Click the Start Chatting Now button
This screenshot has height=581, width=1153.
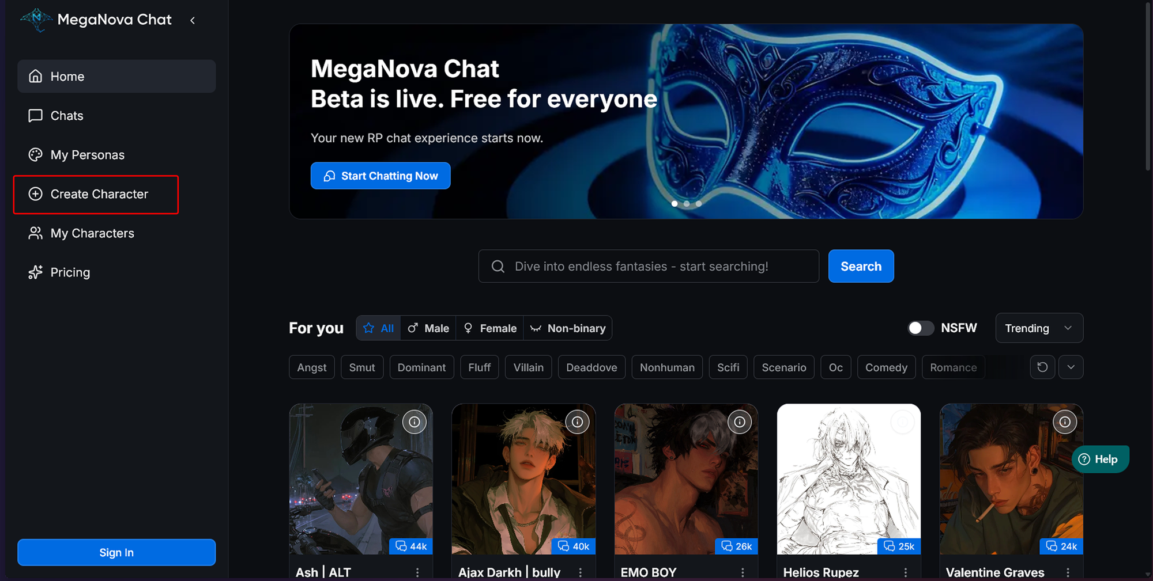point(380,176)
